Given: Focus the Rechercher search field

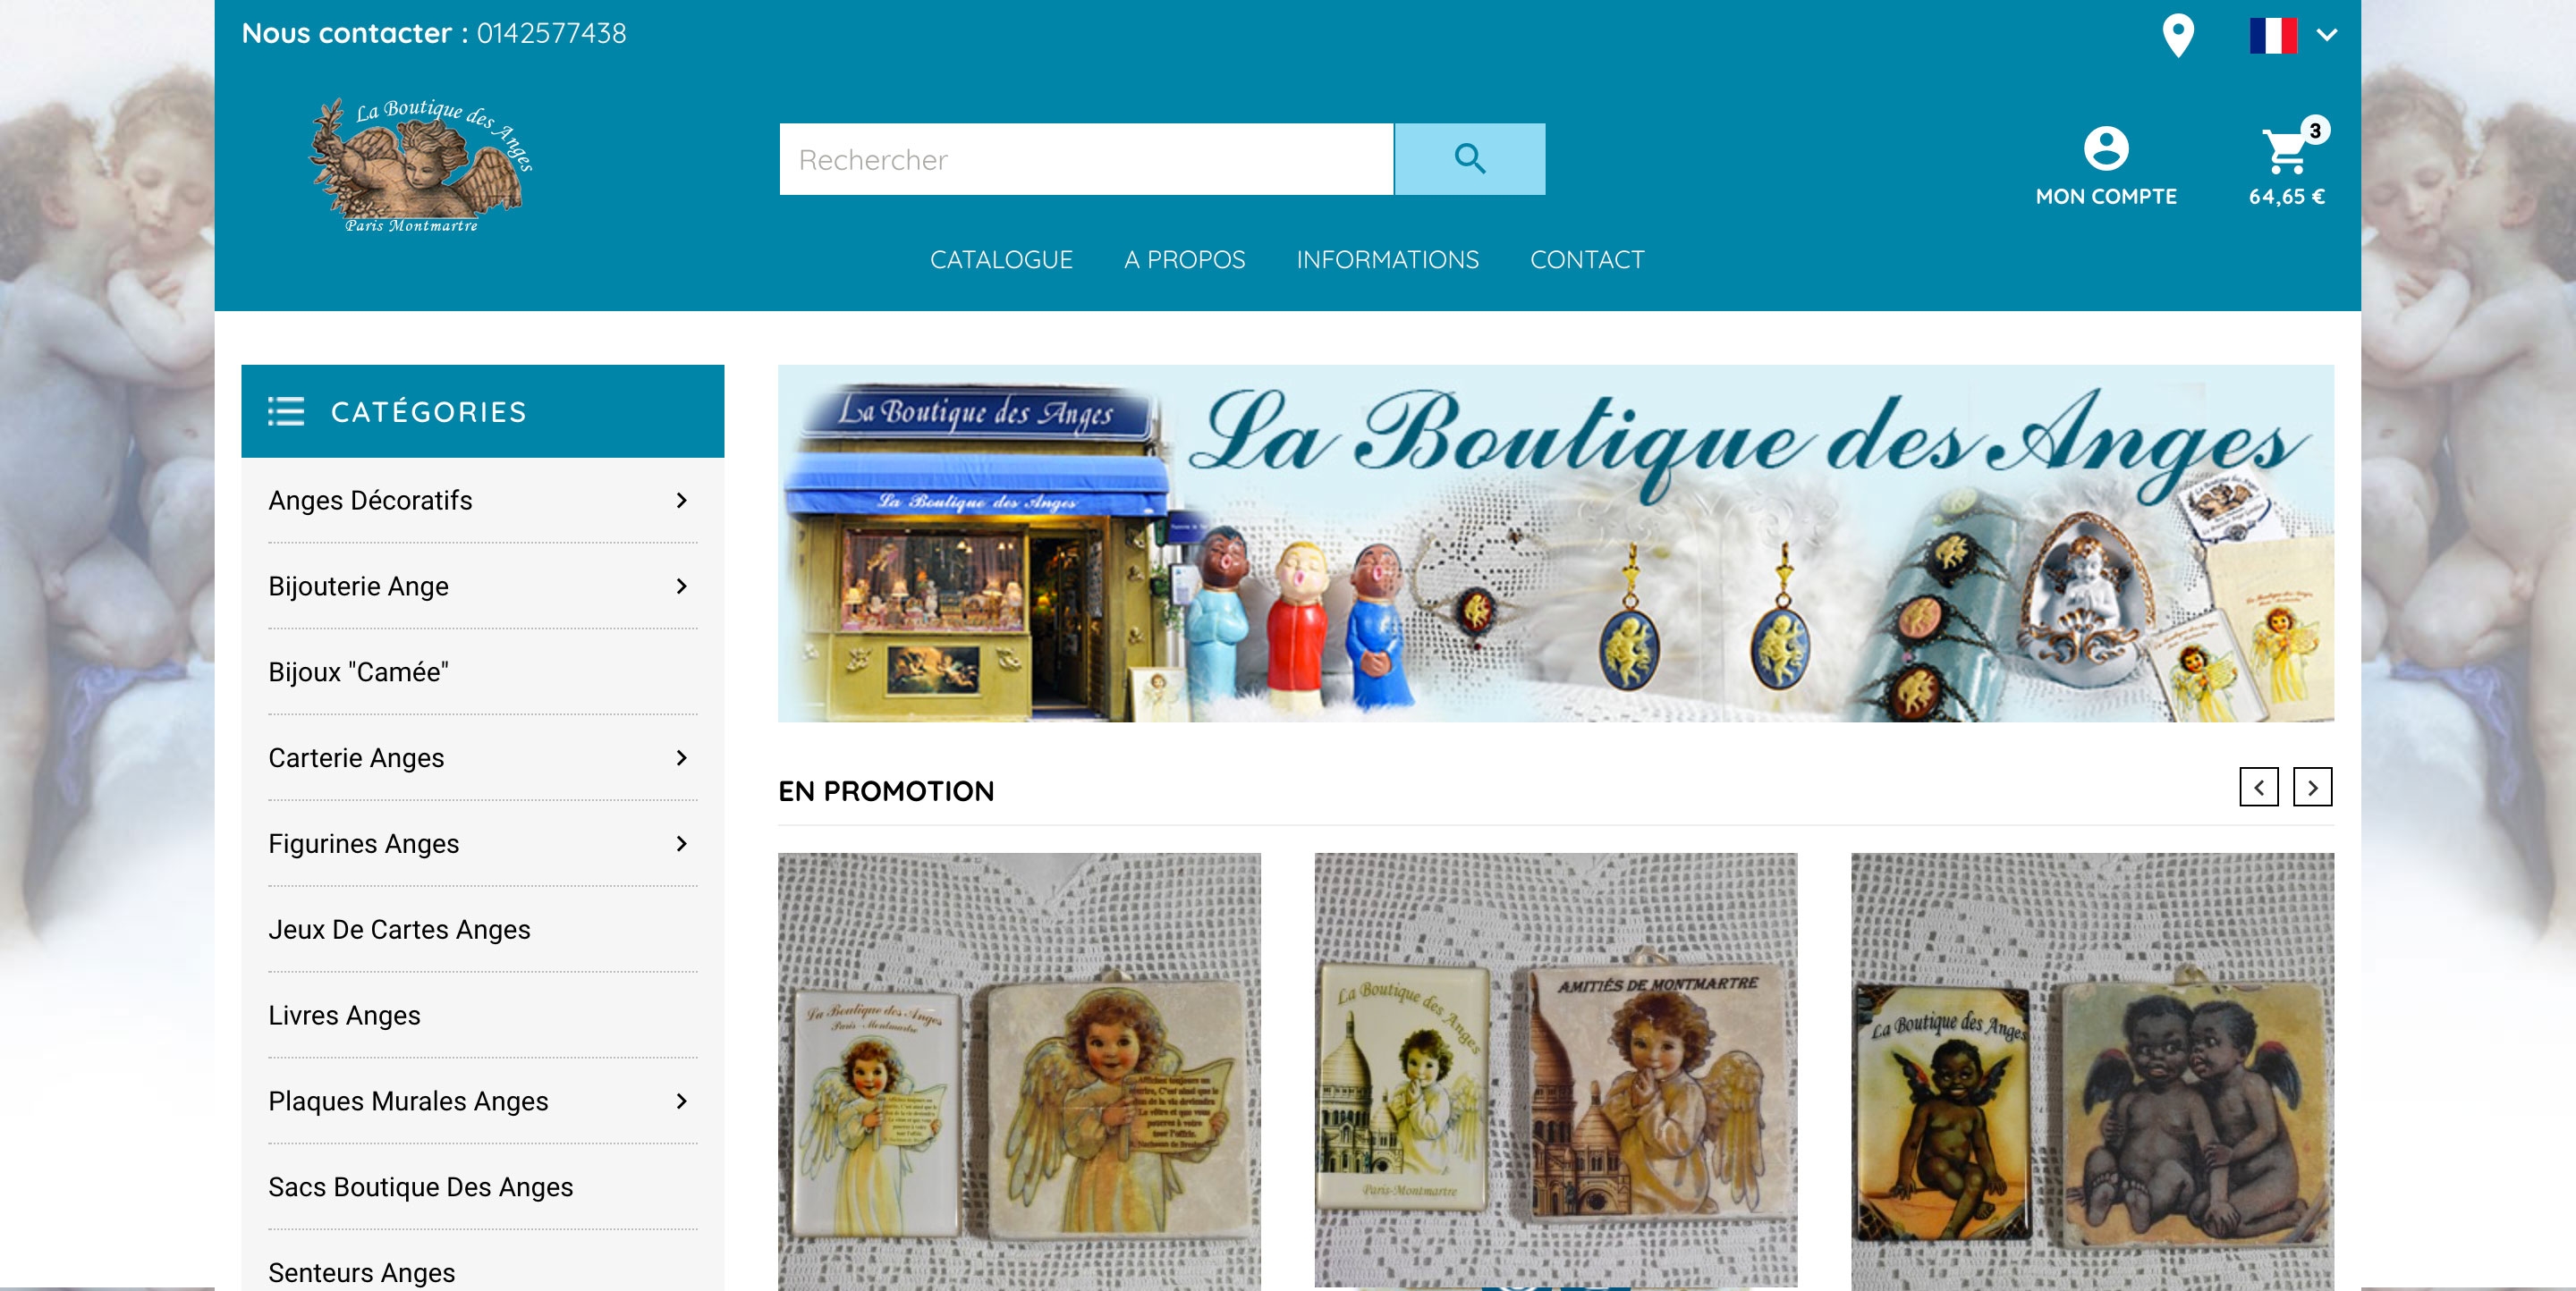Looking at the screenshot, I should (1086, 159).
